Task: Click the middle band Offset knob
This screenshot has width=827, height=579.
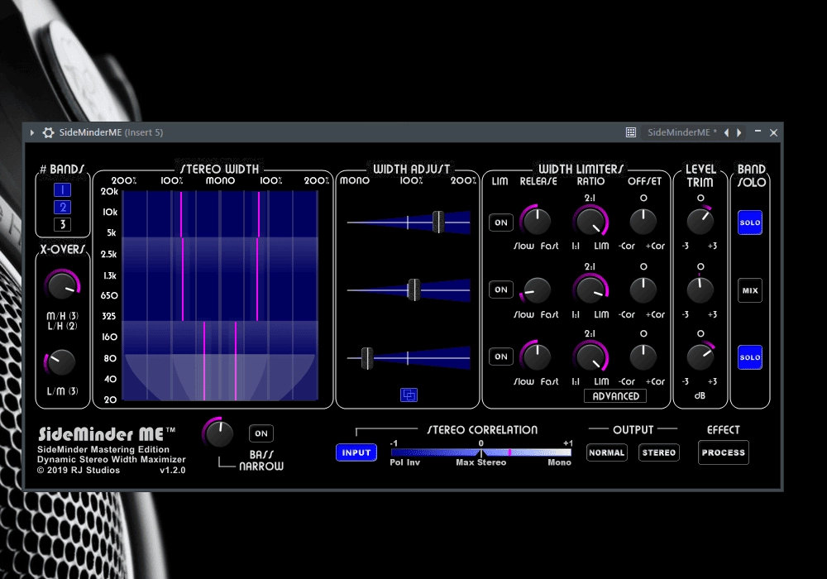Action: [643, 290]
